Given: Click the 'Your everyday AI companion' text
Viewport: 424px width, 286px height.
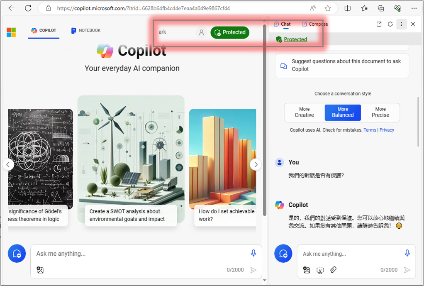Looking at the screenshot, I should [132, 68].
